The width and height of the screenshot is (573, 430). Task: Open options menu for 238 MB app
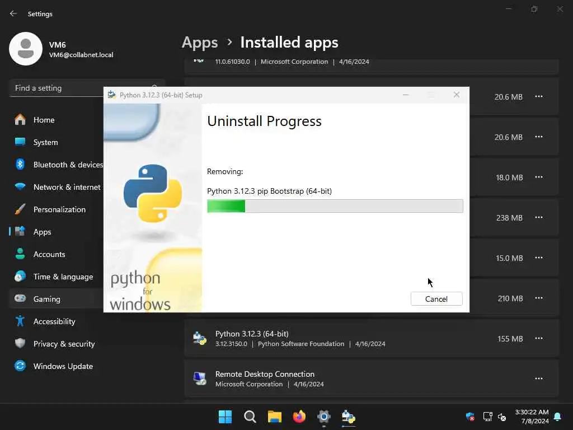click(539, 217)
